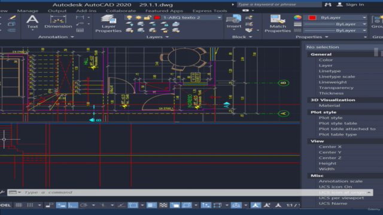Open the Featured Apps tab
The image size is (383, 215).
(164, 11)
